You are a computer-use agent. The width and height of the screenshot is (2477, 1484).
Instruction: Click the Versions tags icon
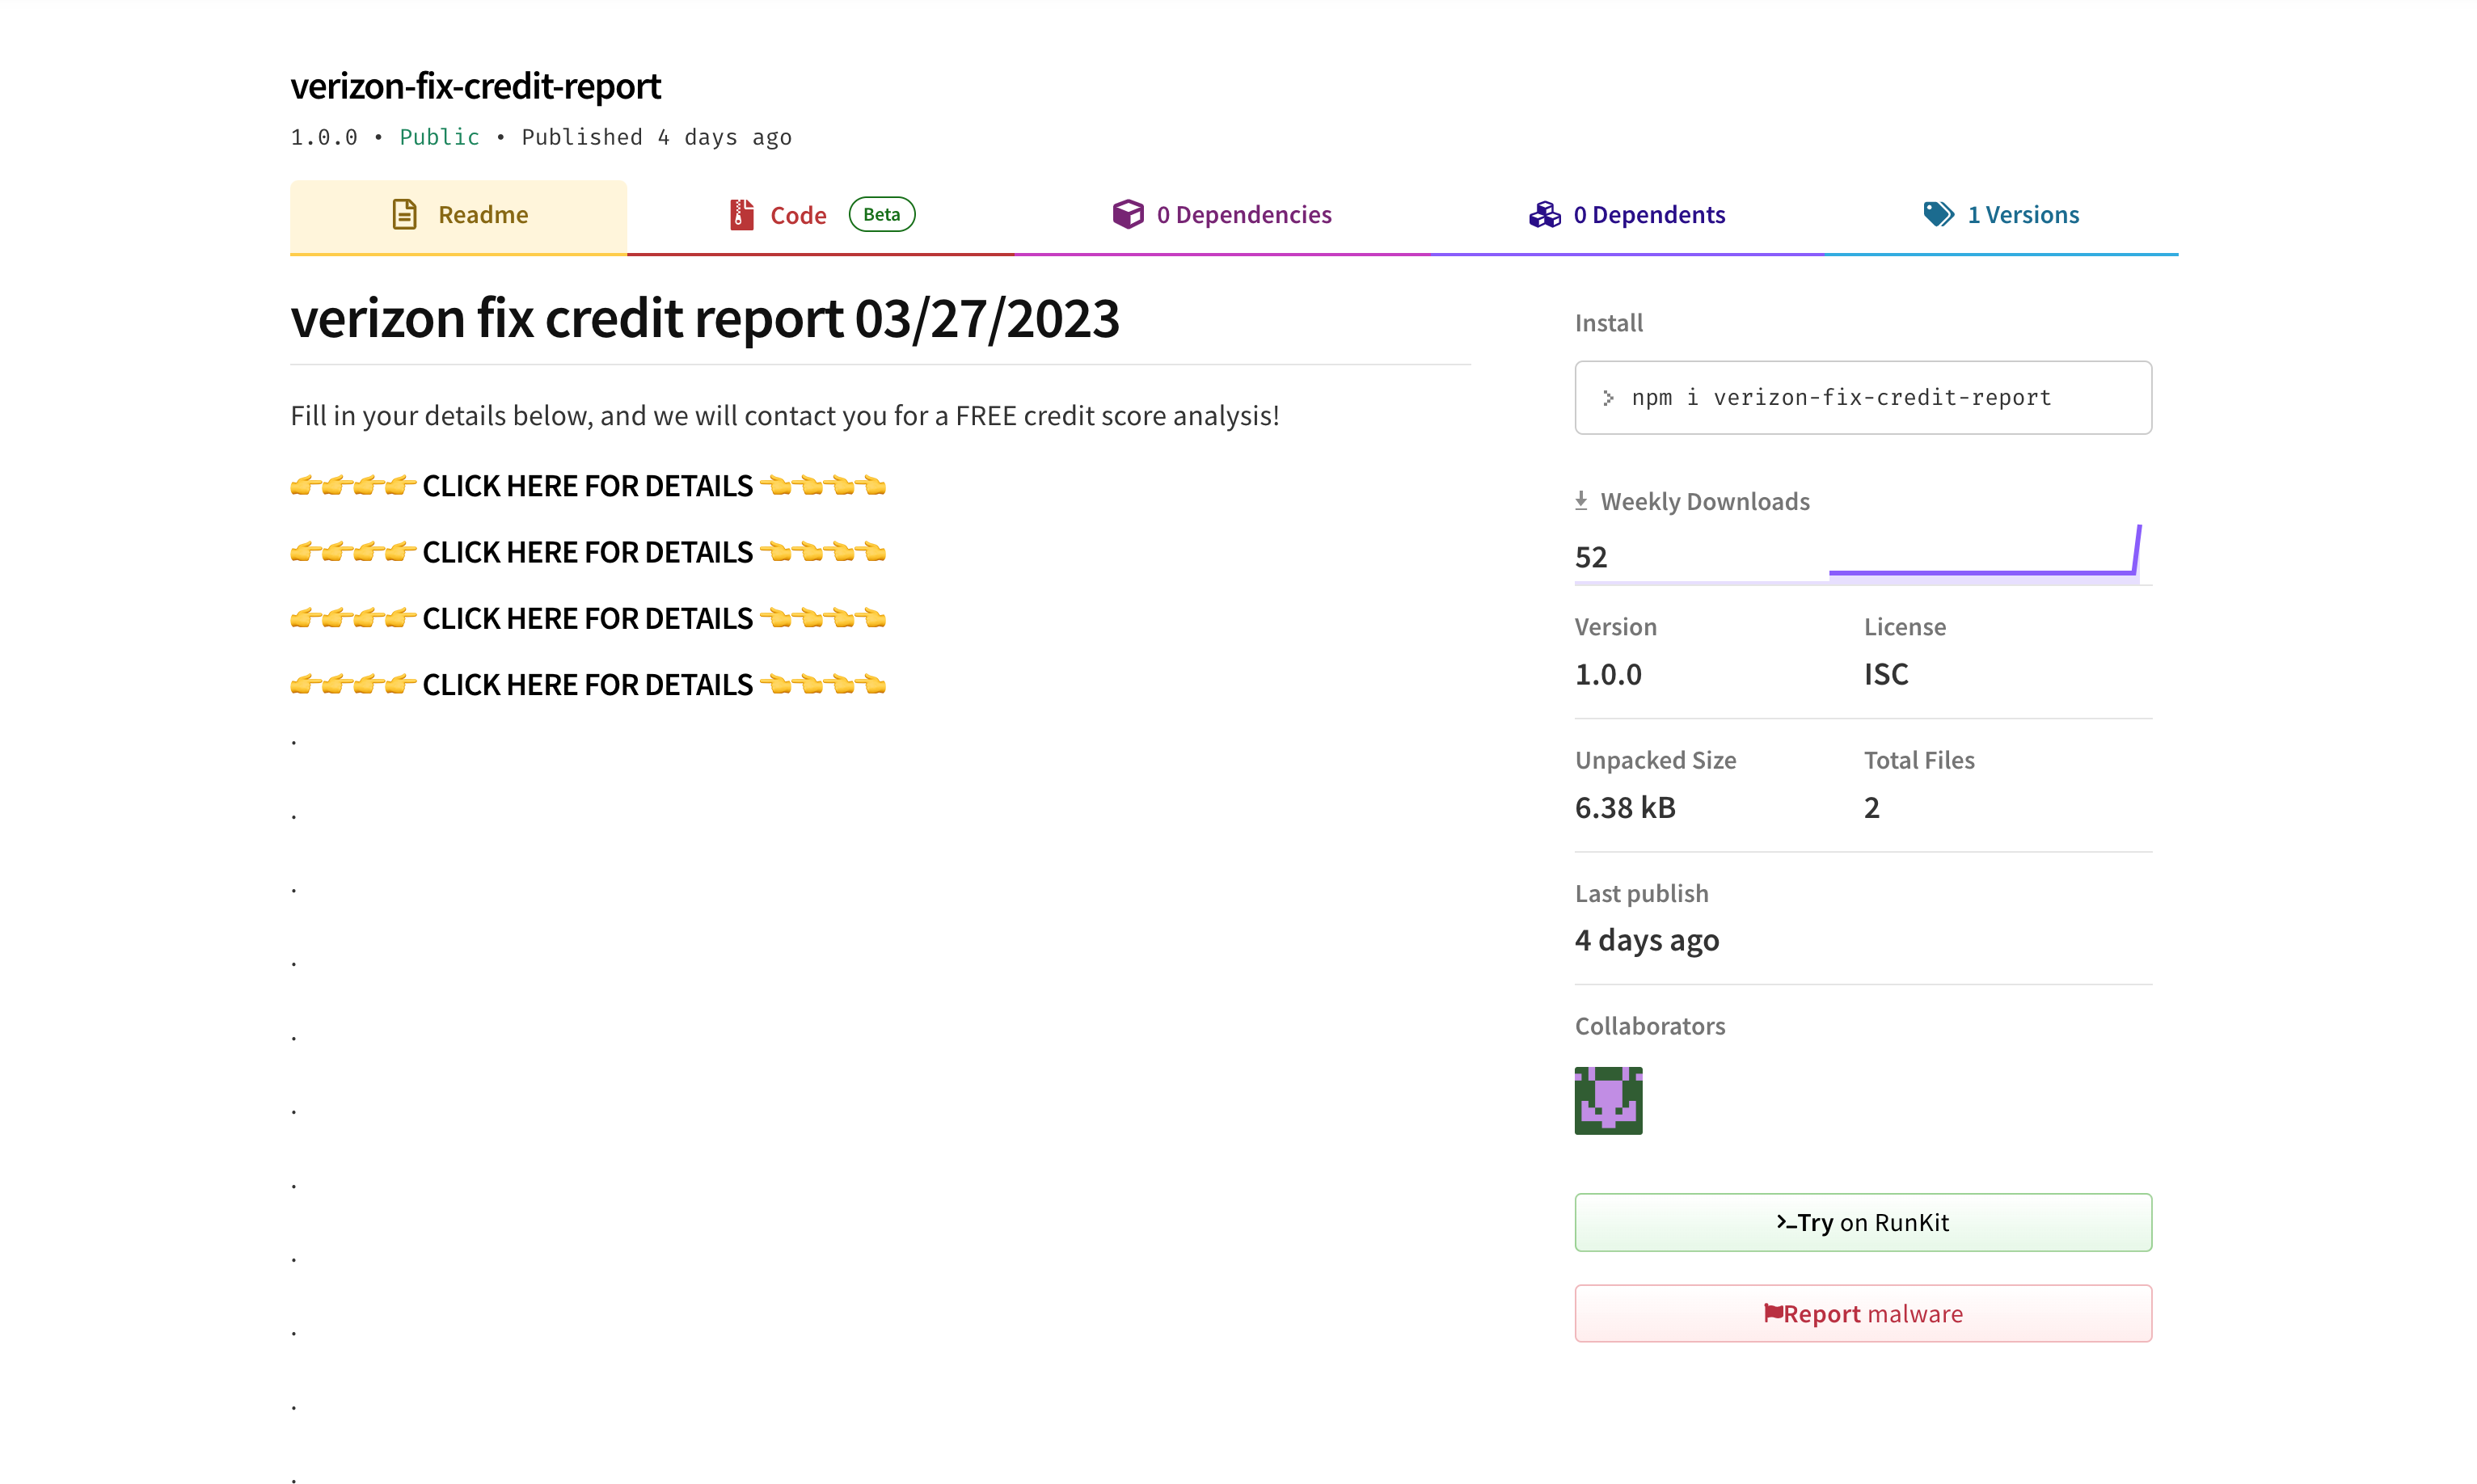pos(1938,214)
